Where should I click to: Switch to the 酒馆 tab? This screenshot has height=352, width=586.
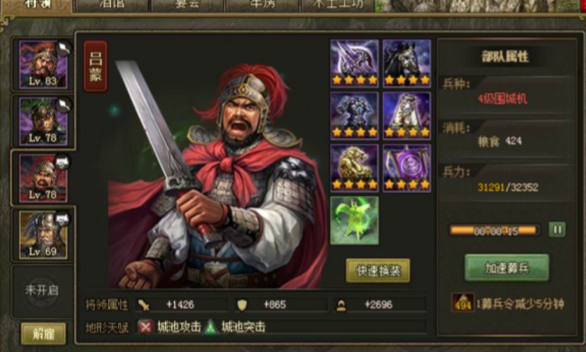click(112, 5)
